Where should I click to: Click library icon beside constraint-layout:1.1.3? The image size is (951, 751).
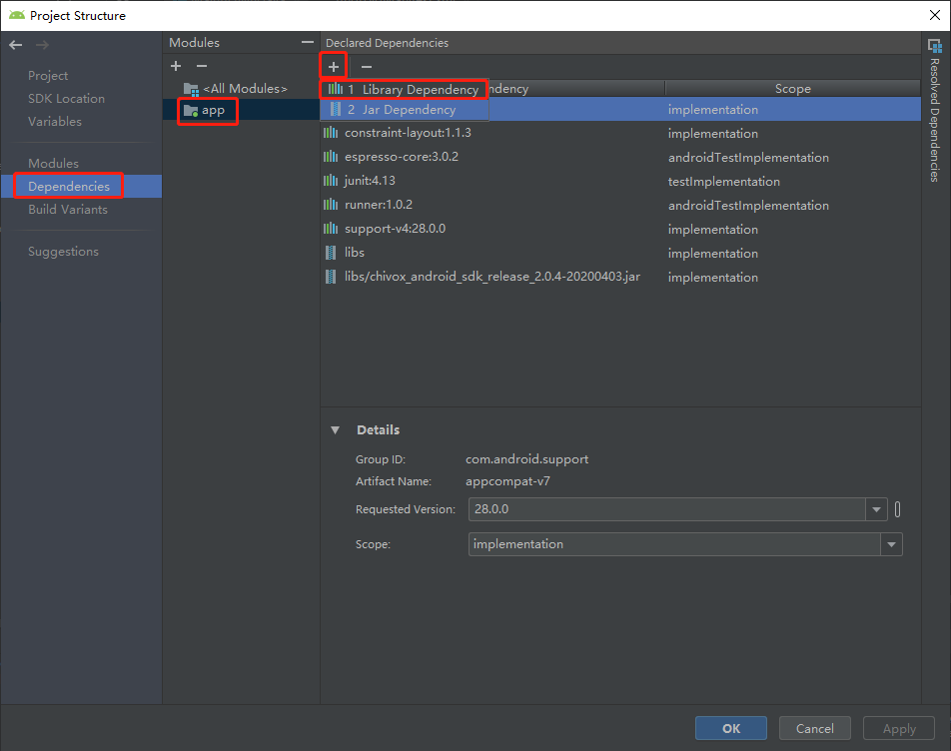[331, 133]
